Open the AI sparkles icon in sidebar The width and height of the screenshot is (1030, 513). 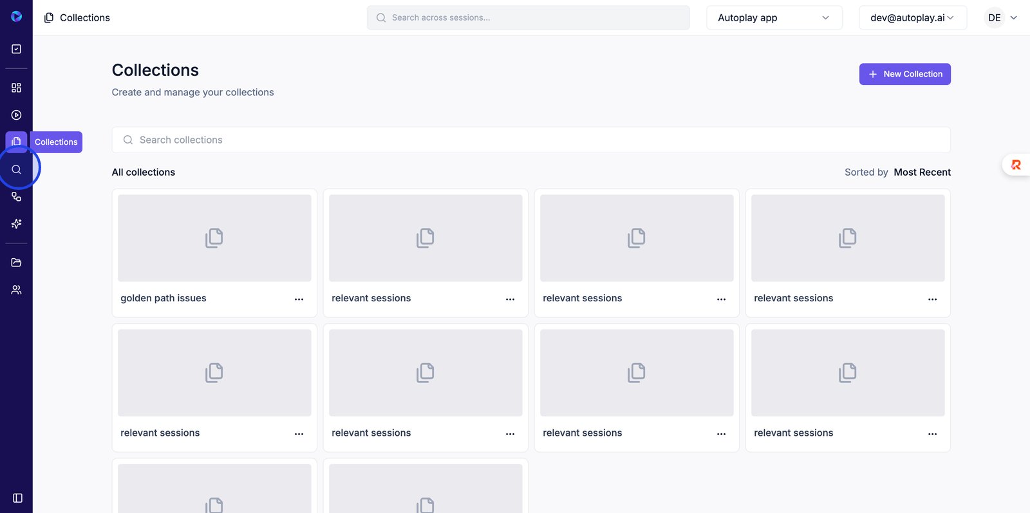(x=17, y=224)
